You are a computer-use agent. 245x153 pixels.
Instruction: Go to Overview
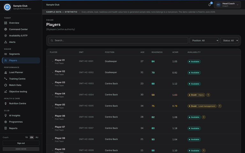click(x=21, y=23)
